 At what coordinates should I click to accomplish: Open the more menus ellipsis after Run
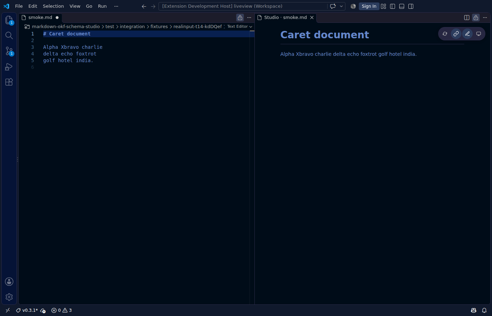pos(116,6)
